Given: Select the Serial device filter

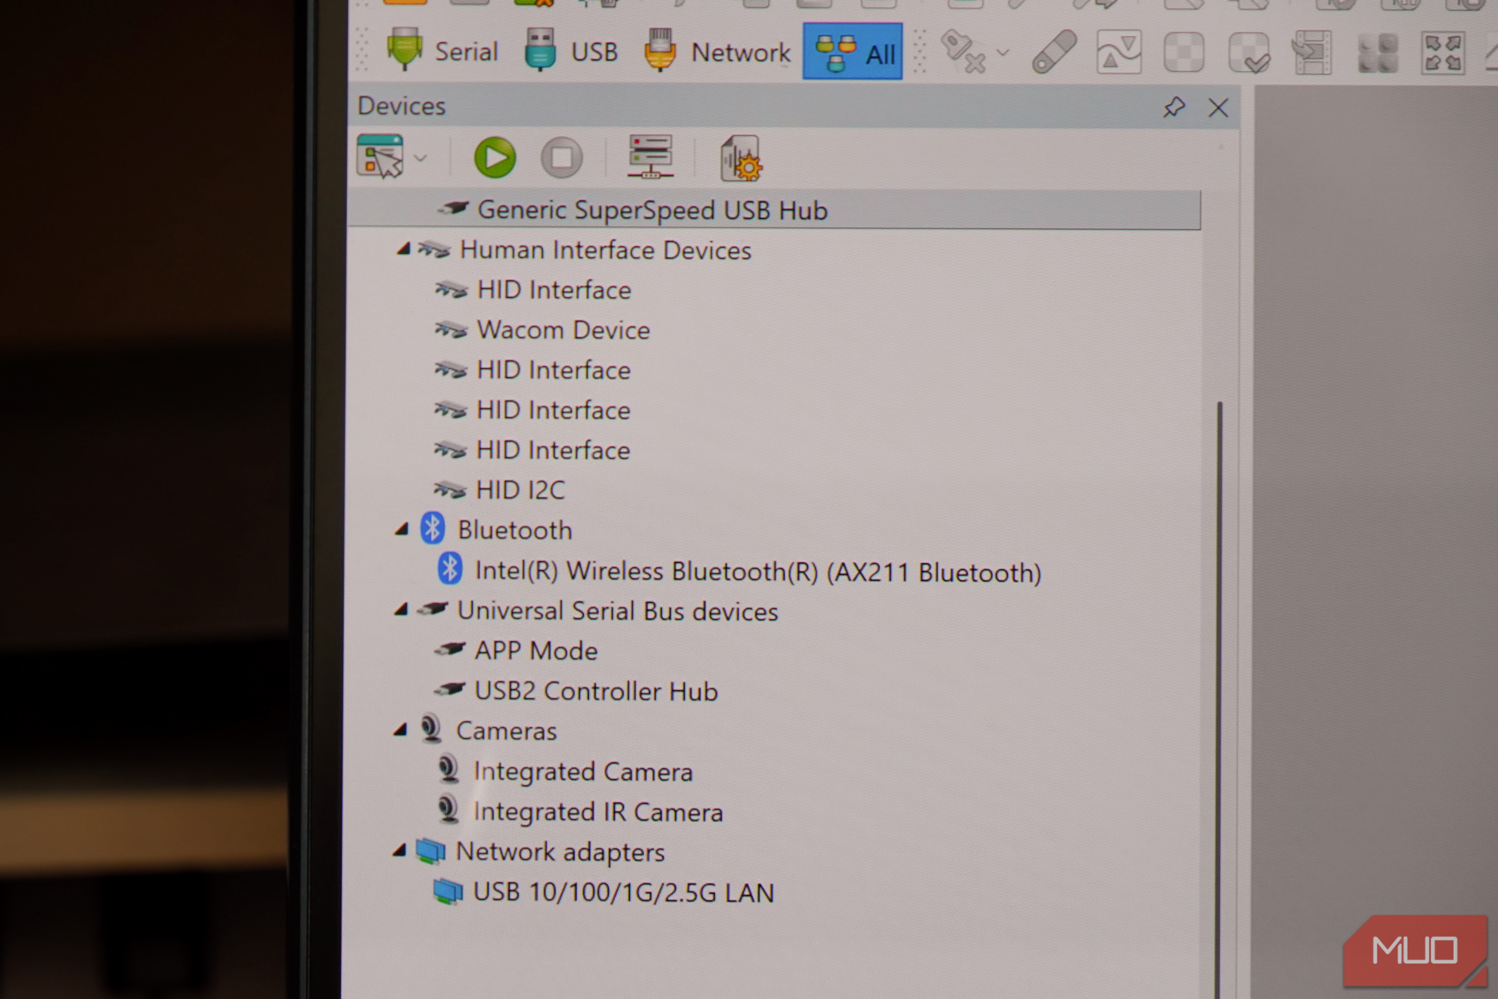Looking at the screenshot, I should (442, 51).
